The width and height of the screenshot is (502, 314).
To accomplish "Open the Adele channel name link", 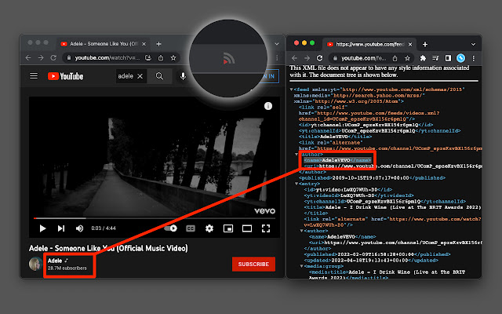I will click(x=55, y=261).
